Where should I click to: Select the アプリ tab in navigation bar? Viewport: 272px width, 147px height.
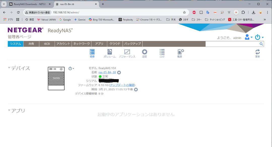click(x=99, y=44)
